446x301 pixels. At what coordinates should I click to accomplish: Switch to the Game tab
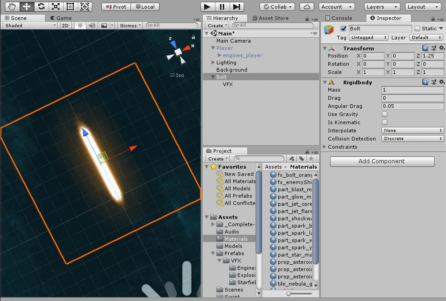pyautogui.click(x=61, y=18)
